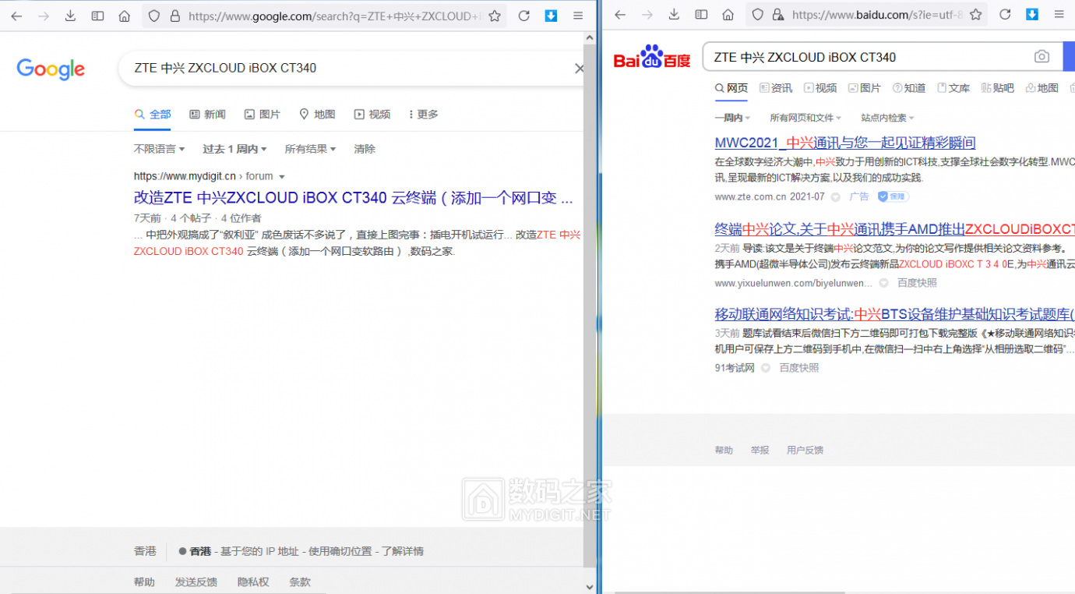The height and width of the screenshot is (594, 1075).
Task: Switch to the 知道 tab on Baidu
Action: point(909,88)
